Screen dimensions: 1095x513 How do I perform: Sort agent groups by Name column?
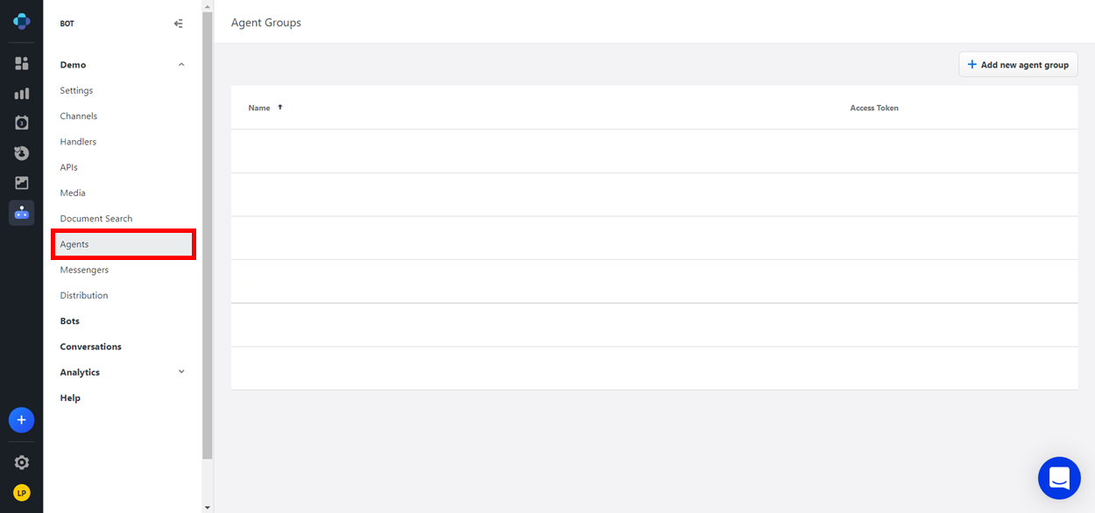click(x=259, y=108)
